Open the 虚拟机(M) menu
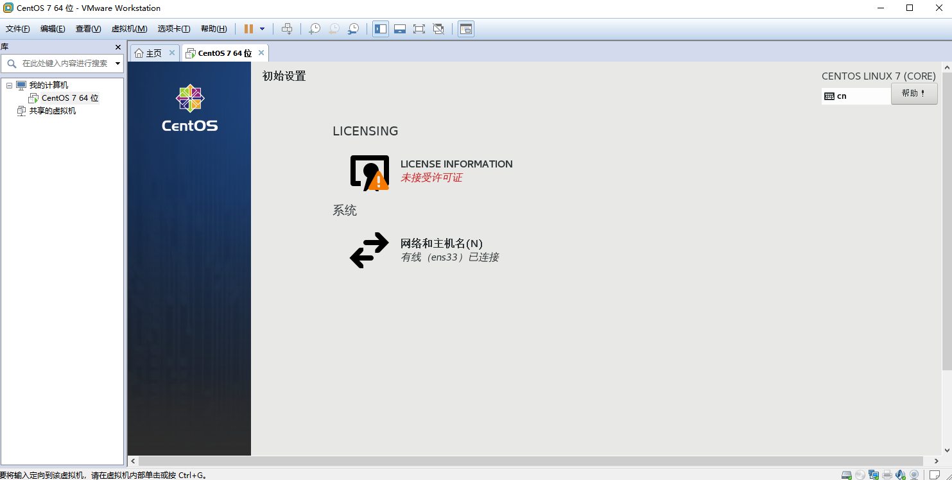The image size is (952, 480). coord(131,28)
